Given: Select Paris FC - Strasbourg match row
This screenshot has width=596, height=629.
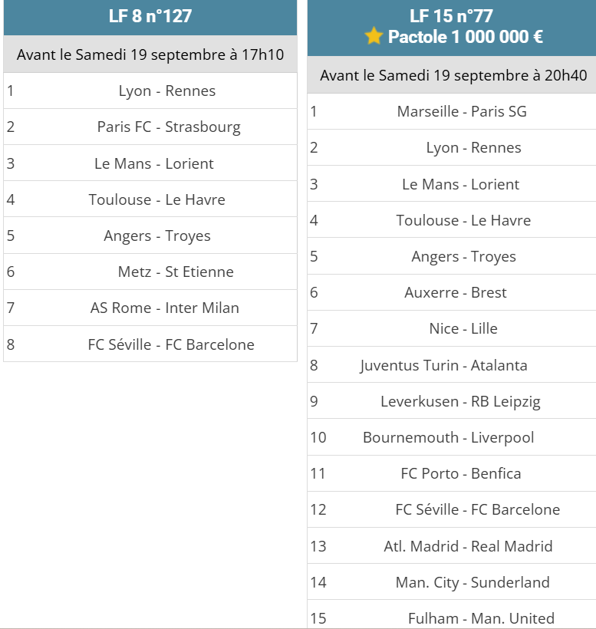Looking at the screenshot, I should tap(150, 127).
